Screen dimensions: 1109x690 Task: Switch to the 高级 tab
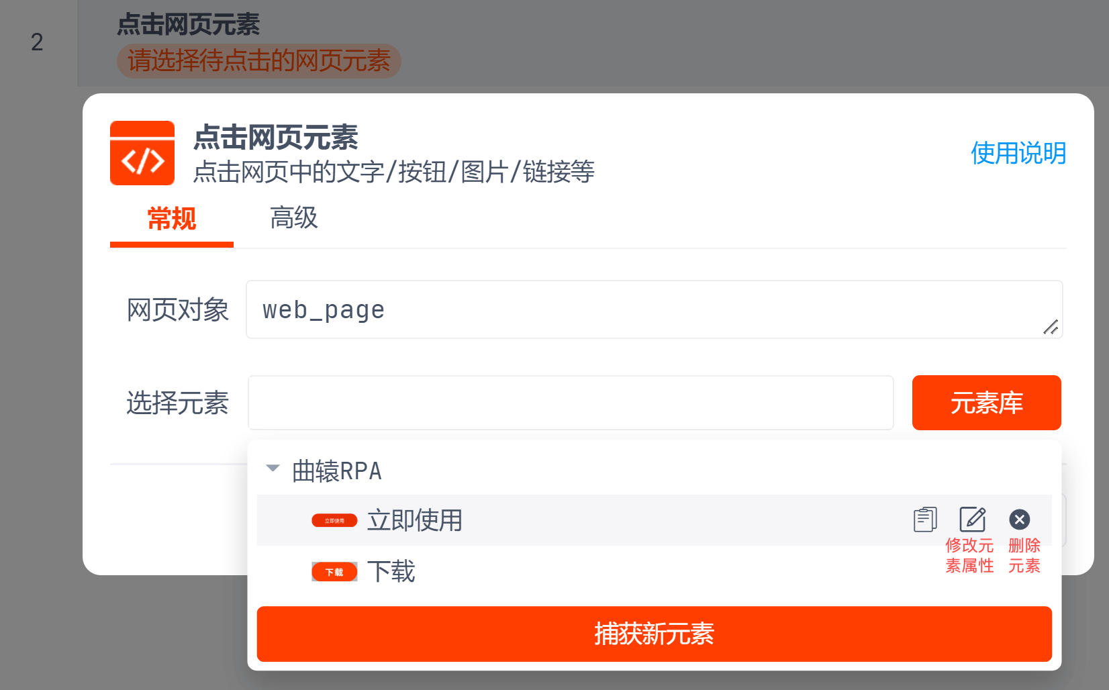(x=293, y=218)
